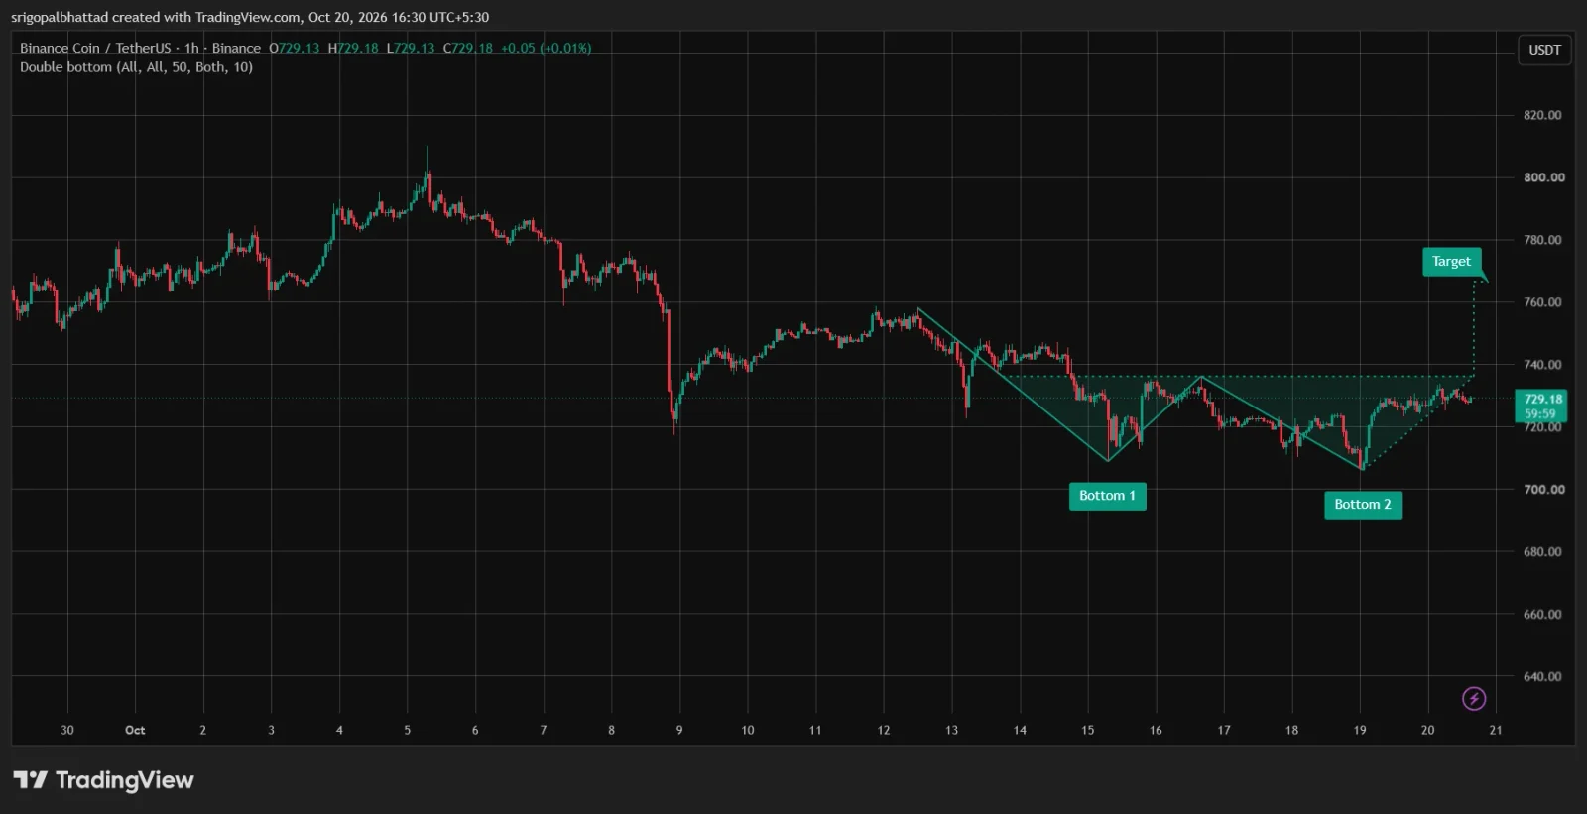Click the 700.00 price axis label
Viewport: 1587px width, 814px height.
[1543, 490]
